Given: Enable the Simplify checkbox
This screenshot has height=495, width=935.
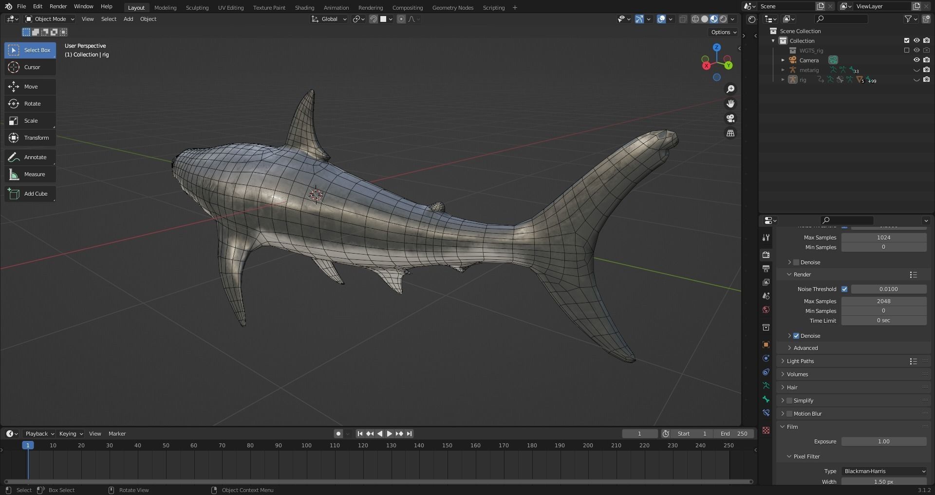Looking at the screenshot, I should pos(789,401).
